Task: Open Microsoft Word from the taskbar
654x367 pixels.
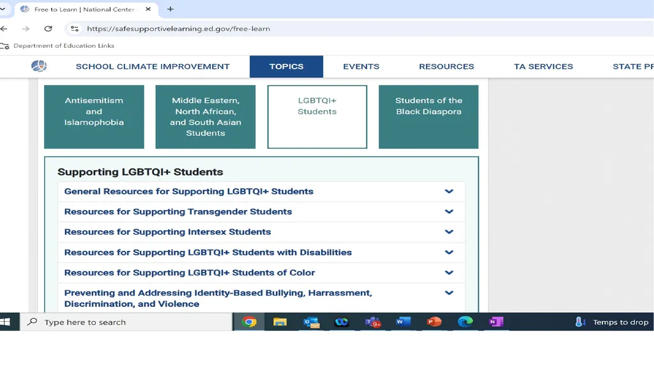Action: point(403,322)
